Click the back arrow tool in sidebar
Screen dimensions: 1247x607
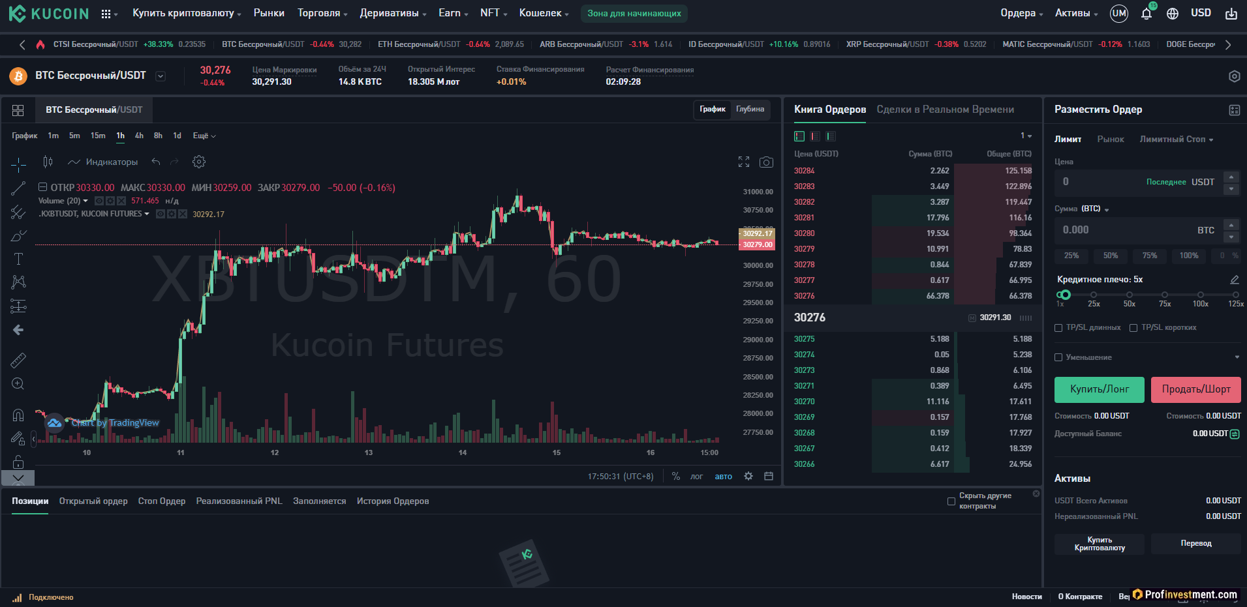[x=18, y=330]
